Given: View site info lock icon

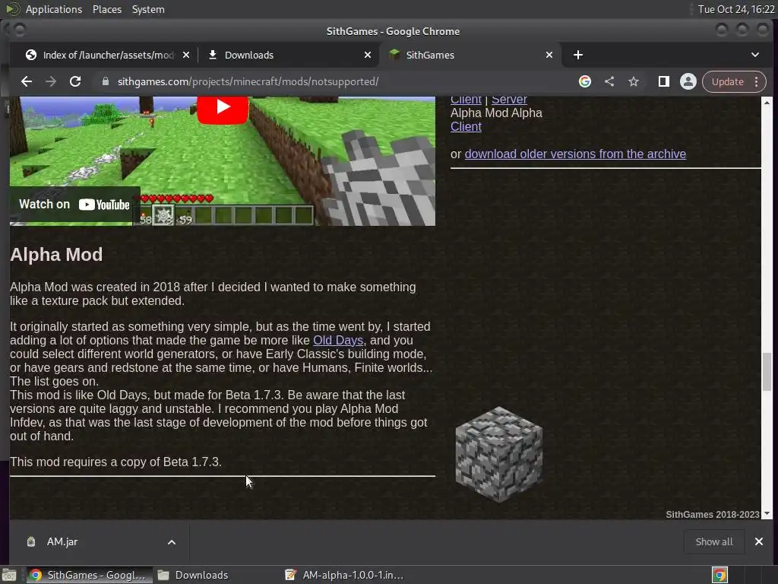Looking at the screenshot, I should click(105, 81).
